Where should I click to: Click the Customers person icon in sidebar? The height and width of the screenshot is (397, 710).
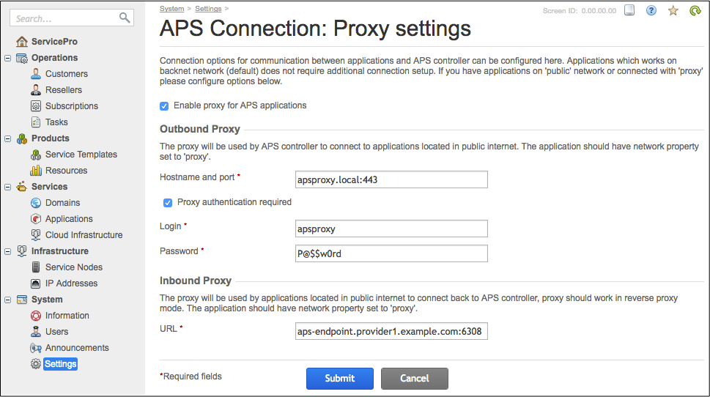pyautogui.click(x=36, y=74)
